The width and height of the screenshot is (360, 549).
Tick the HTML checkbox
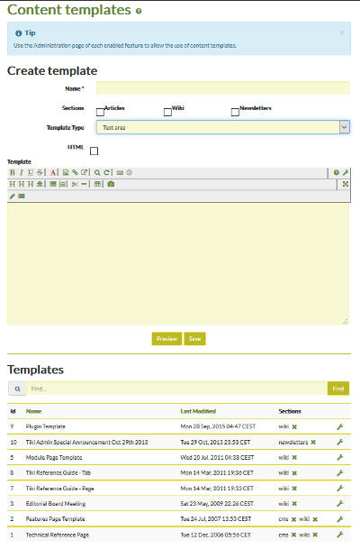[94, 151]
